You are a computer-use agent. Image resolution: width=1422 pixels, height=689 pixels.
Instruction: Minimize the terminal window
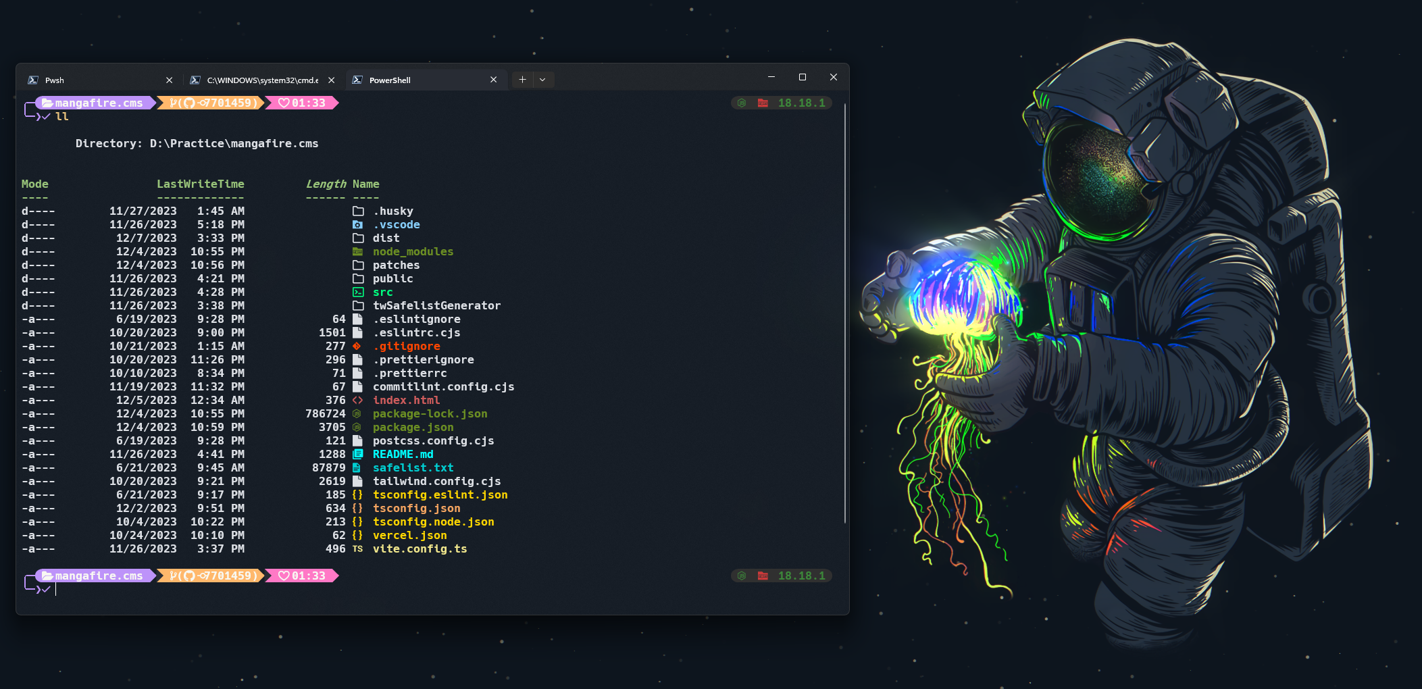point(771,77)
